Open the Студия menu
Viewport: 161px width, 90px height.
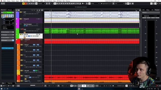[41, 1]
